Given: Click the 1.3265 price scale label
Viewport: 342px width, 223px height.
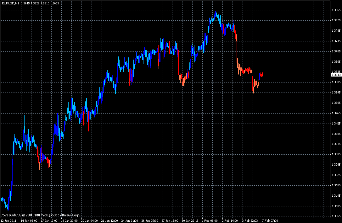Looking at the screenshot, I should (336, 165).
